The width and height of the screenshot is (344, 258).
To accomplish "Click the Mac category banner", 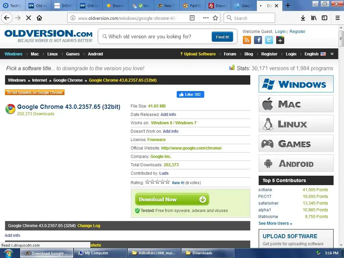I will coord(296,104).
